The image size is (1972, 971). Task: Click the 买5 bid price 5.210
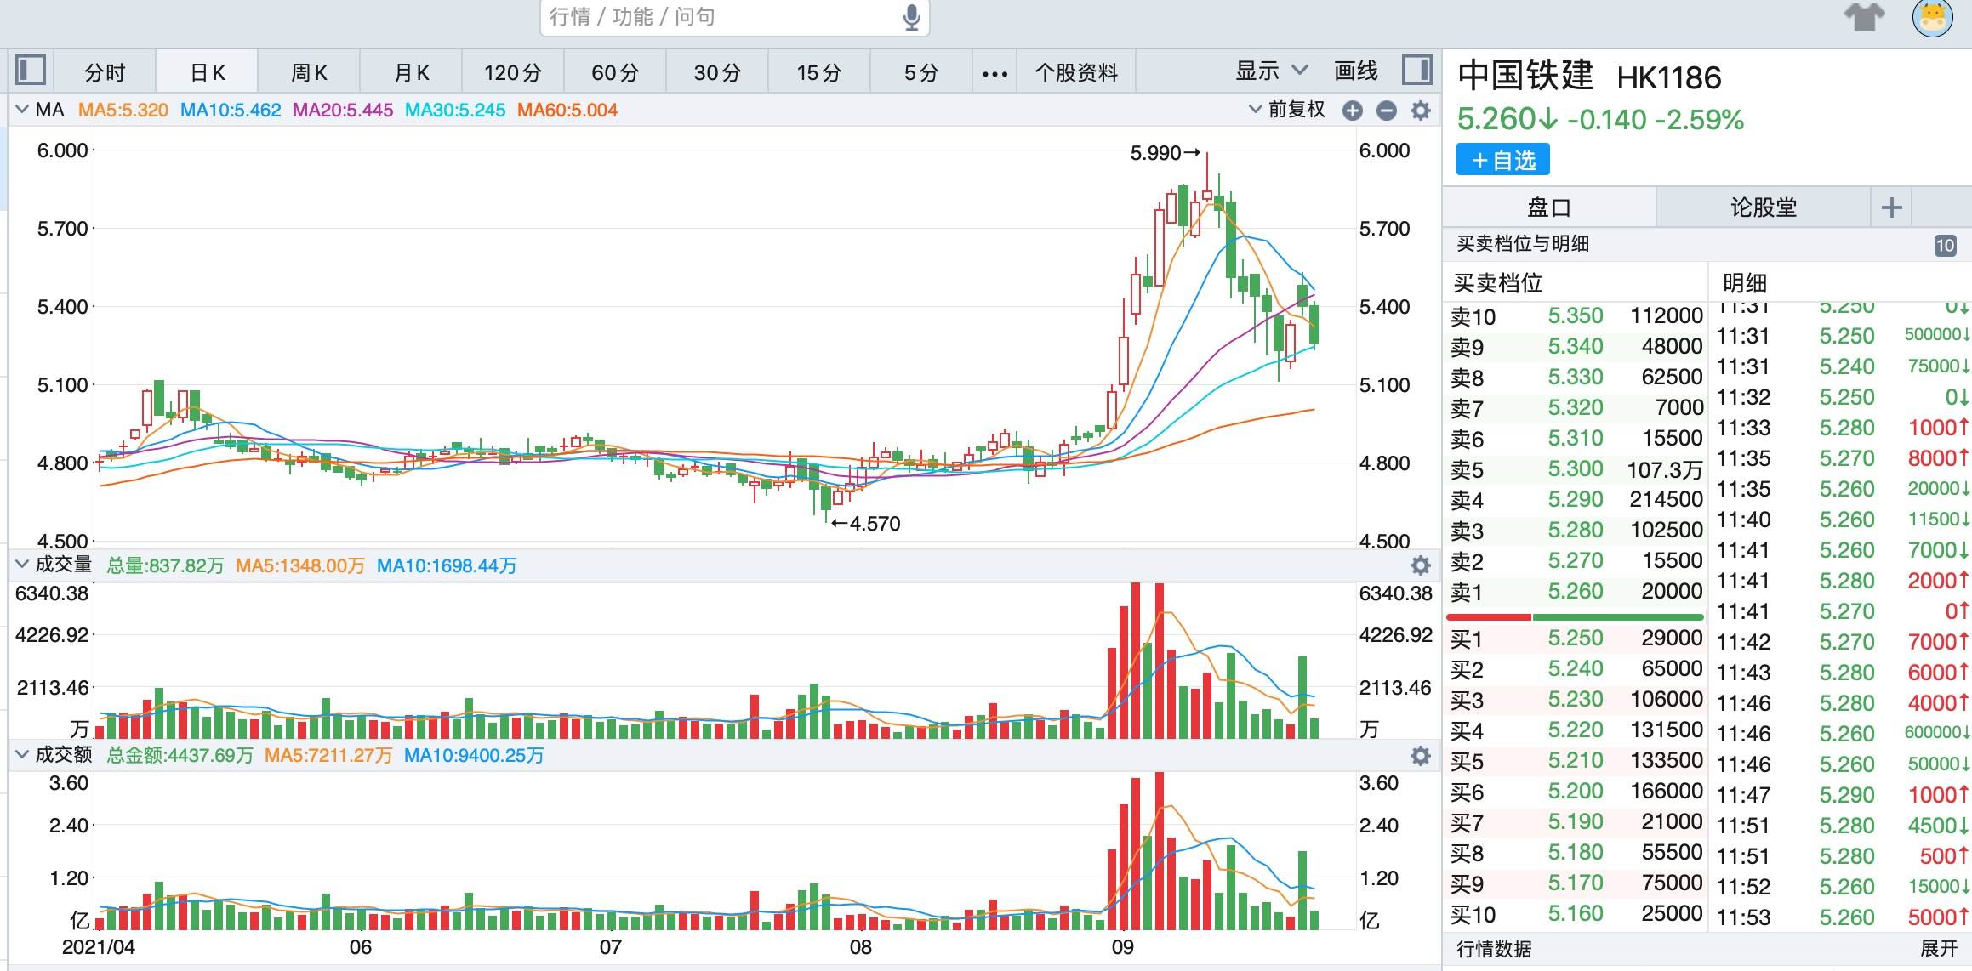tap(1576, 761)
